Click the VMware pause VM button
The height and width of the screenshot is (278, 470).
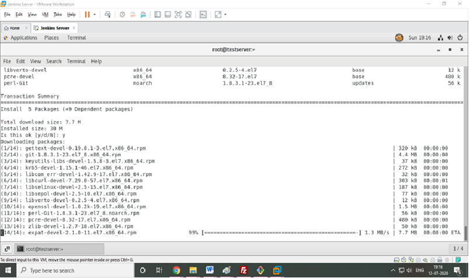click(x=88, y=15)
